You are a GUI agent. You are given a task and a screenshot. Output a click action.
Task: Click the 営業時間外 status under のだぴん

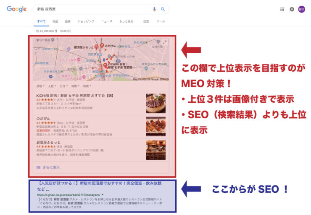pos(43,130)
